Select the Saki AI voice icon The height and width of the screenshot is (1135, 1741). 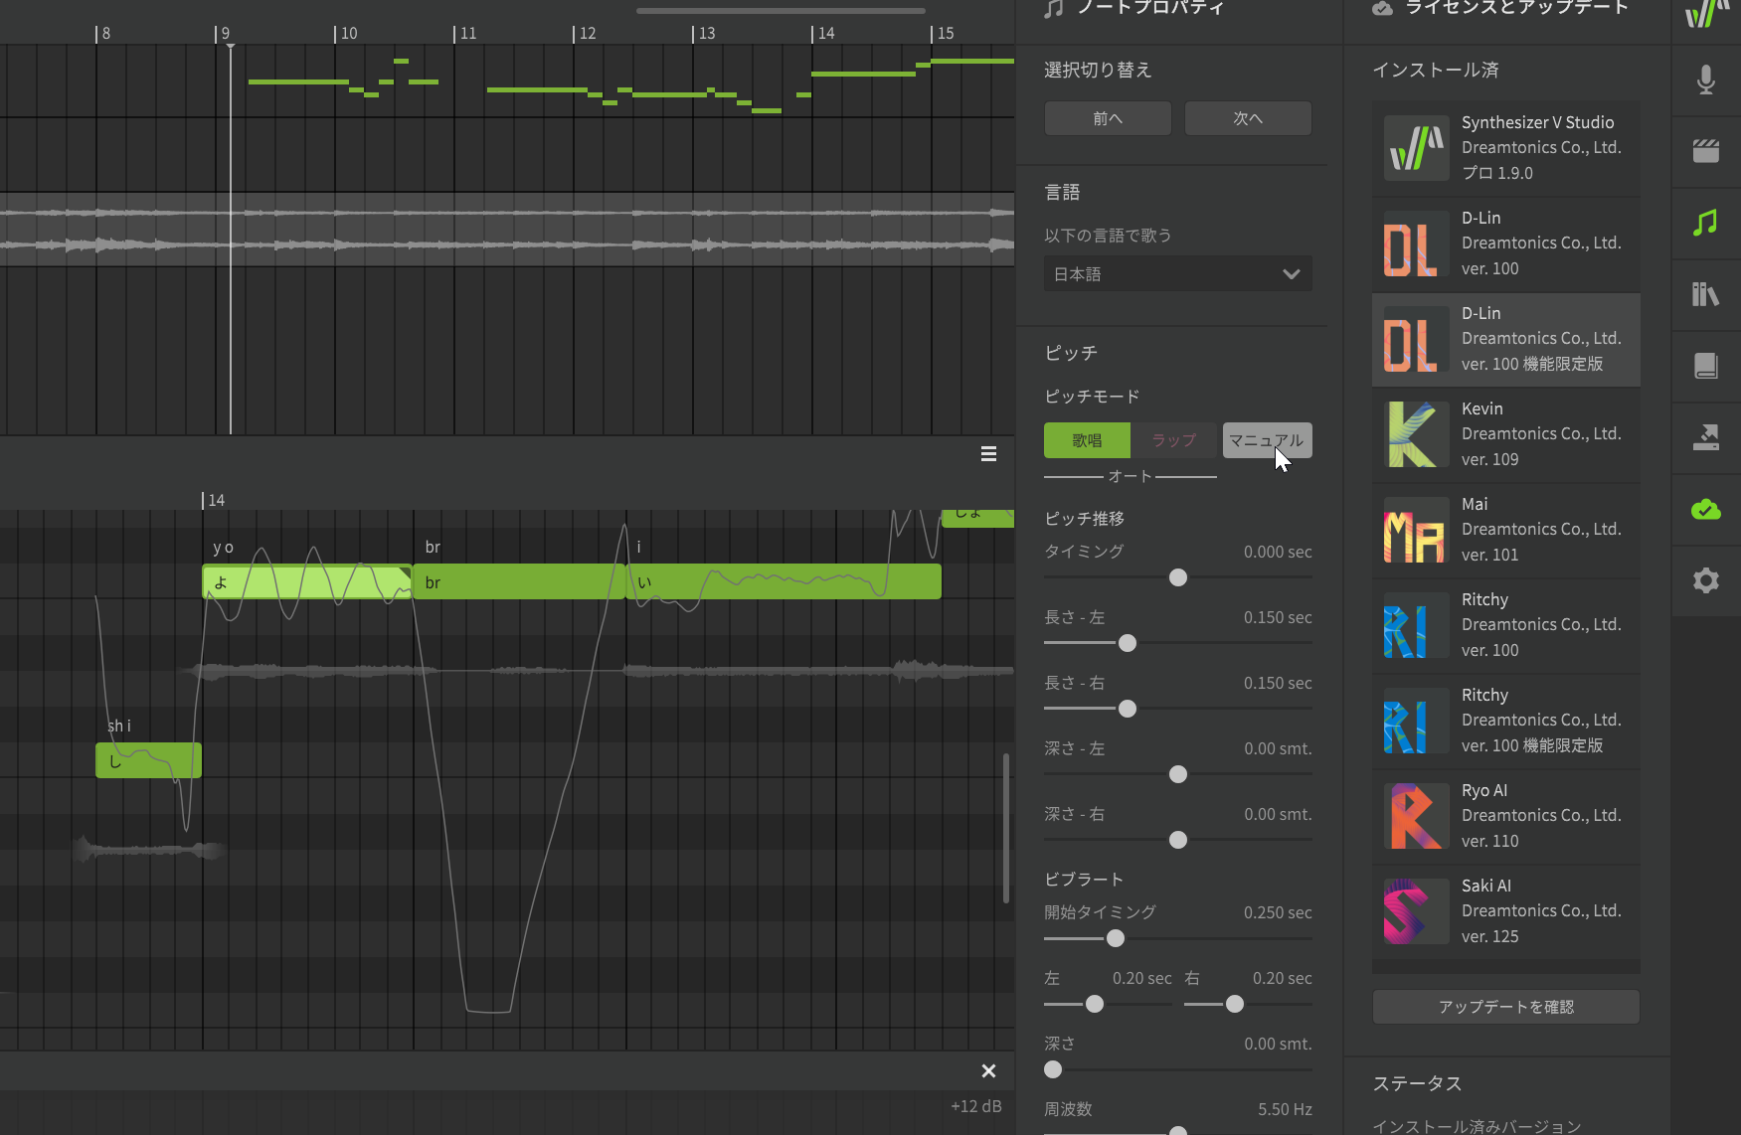tap(1416, 910)
